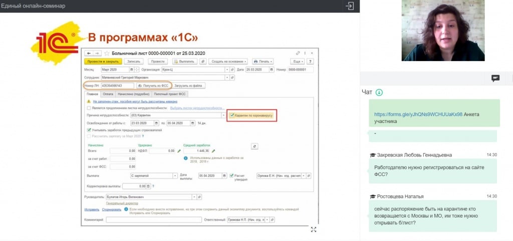The image size is (513, 241).
Task: Switch to the Главное tab
Action: 92,93
